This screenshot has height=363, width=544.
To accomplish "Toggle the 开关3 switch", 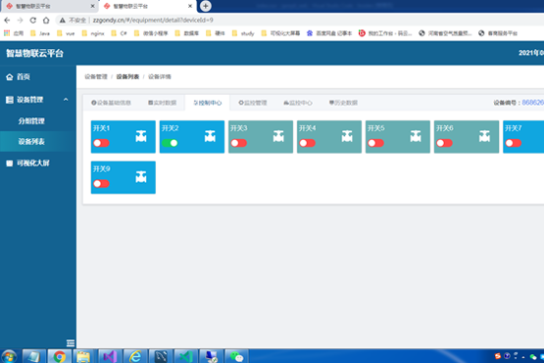I will point(239,143).
